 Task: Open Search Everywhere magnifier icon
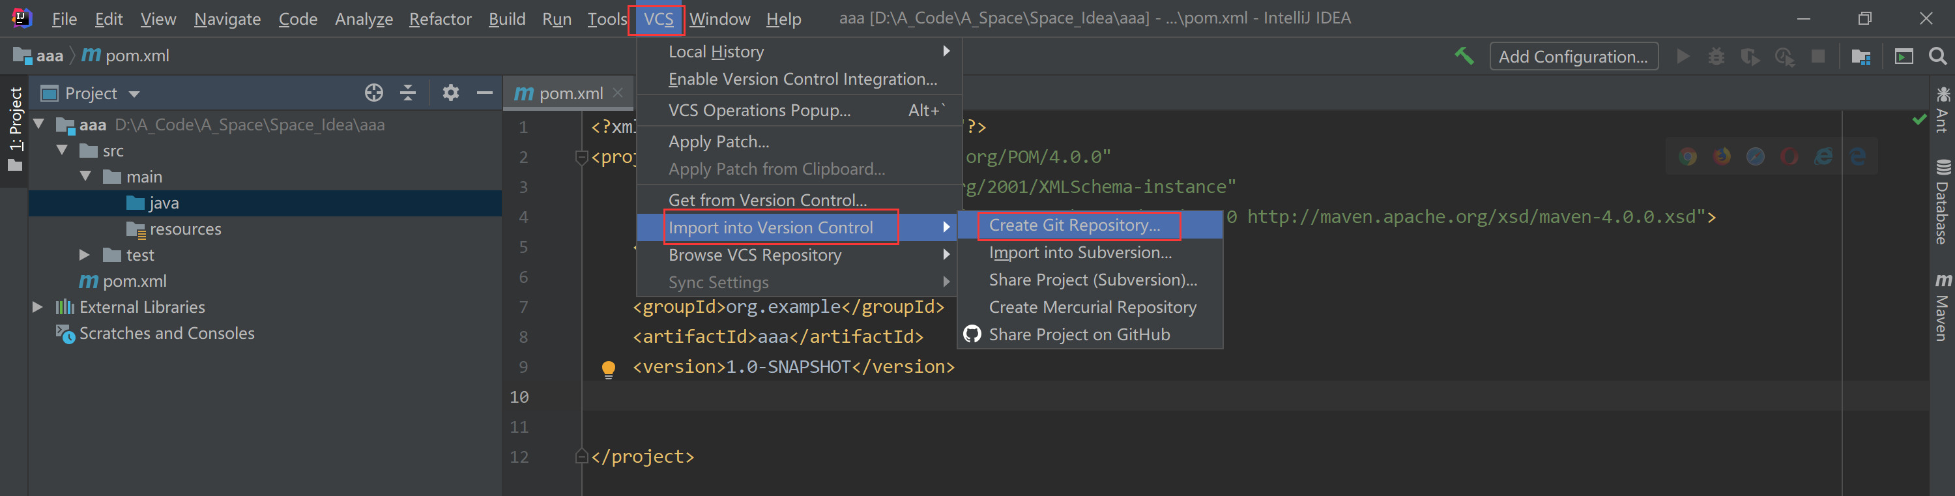(1937, 56)
